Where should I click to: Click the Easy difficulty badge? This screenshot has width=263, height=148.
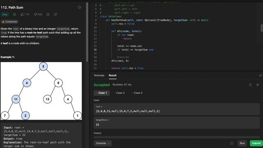click(x=5, y=14)
